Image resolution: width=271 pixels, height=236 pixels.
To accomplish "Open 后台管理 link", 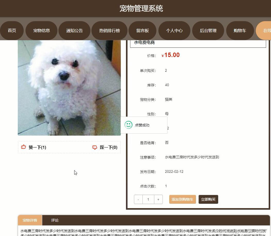I will tap(208, 31).
